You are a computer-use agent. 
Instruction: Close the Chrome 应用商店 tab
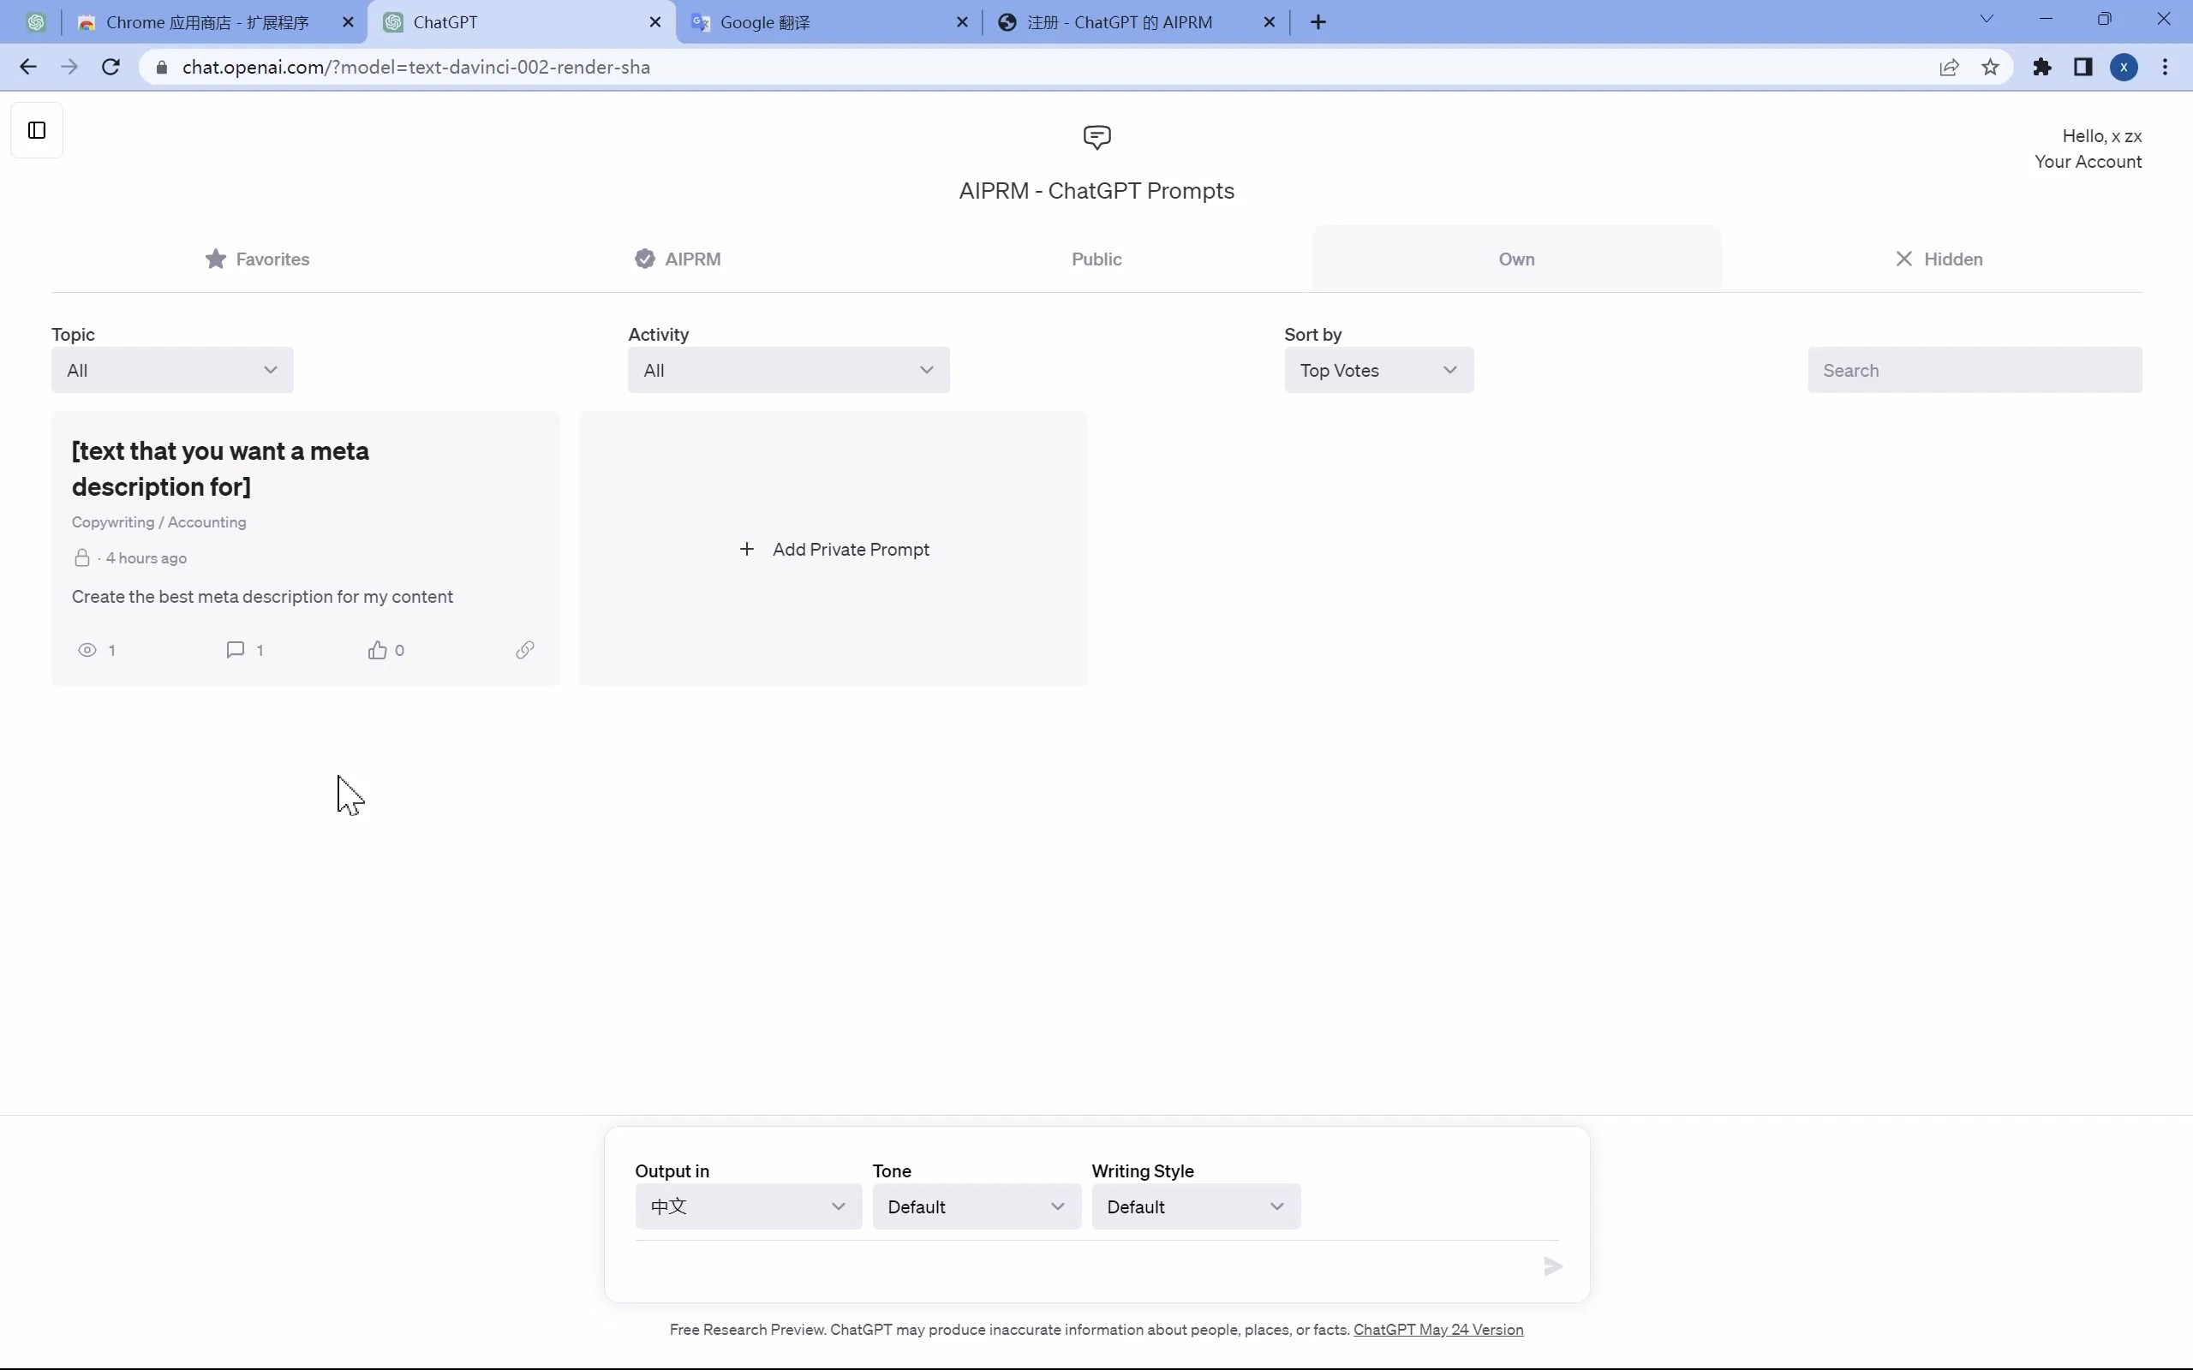pyautogui.click(x=348, y=21)
